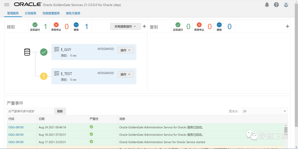Switch to the 分发服务 tab
The width and height of the screenshot is (298, 149).
[31, 13]
